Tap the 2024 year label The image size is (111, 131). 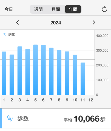56,23
